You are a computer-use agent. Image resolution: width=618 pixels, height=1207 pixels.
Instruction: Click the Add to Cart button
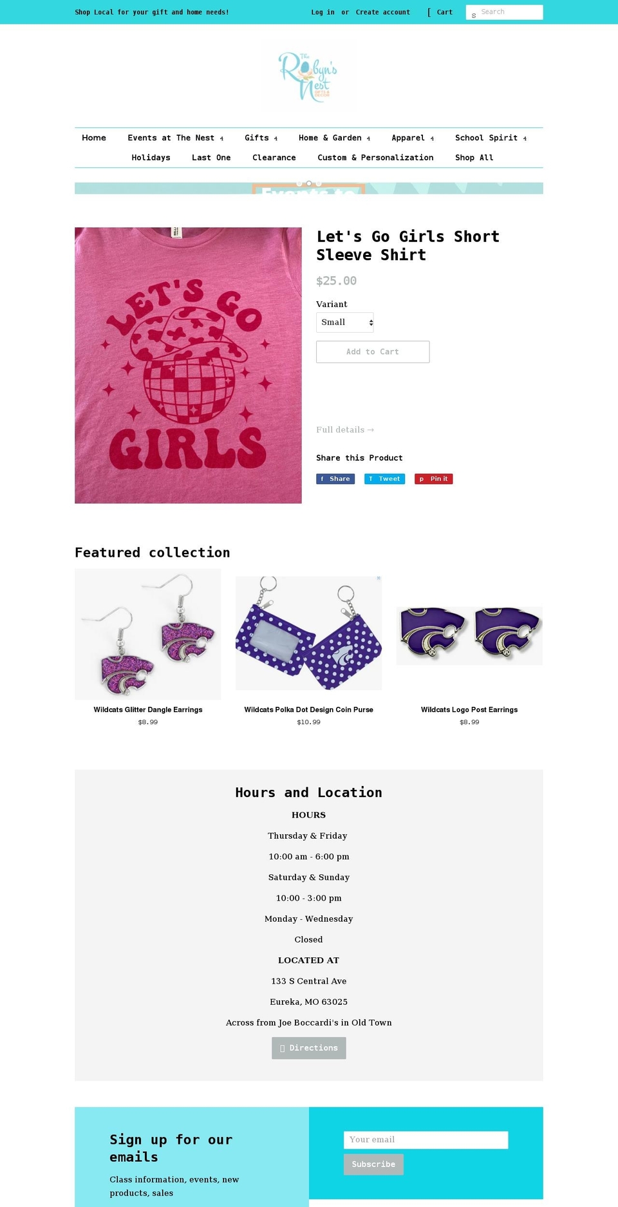pyautogui.click(x=373, y=351)
